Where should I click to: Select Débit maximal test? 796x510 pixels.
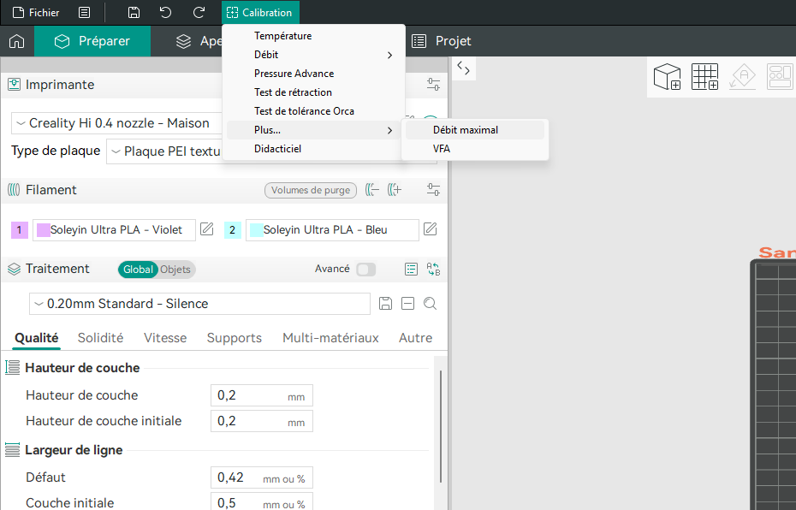click(475, 130)
